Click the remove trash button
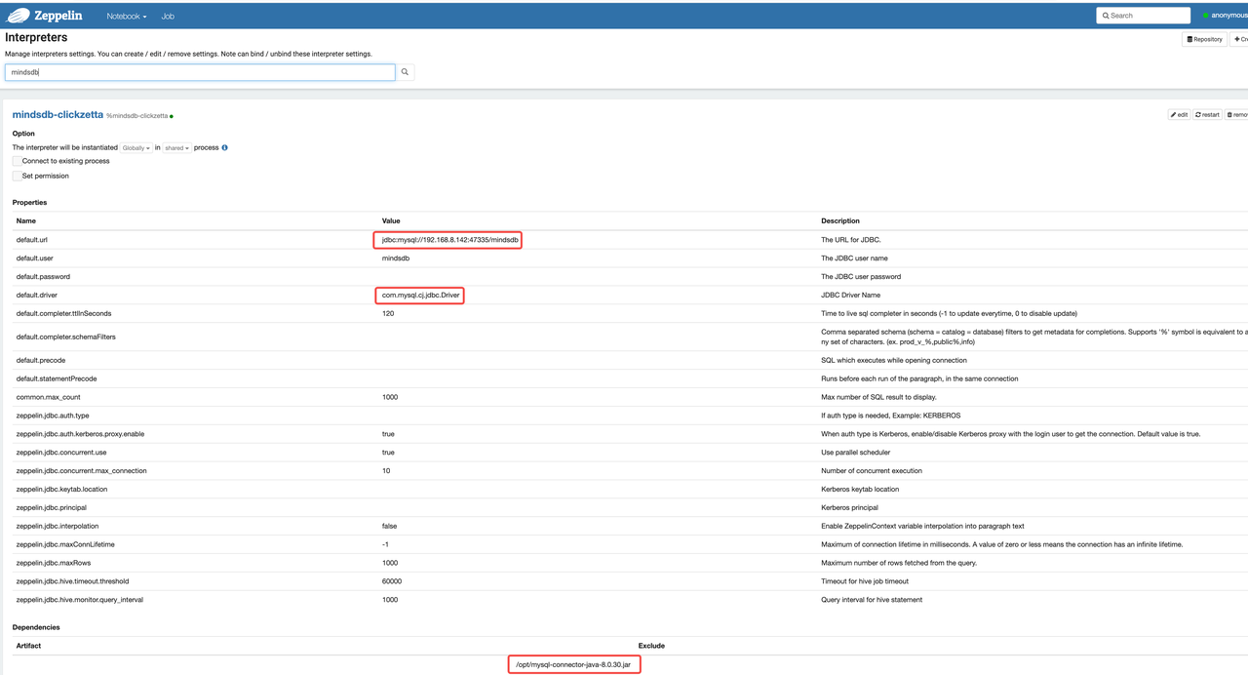Screen dimensions: 1248x675 1236,115
